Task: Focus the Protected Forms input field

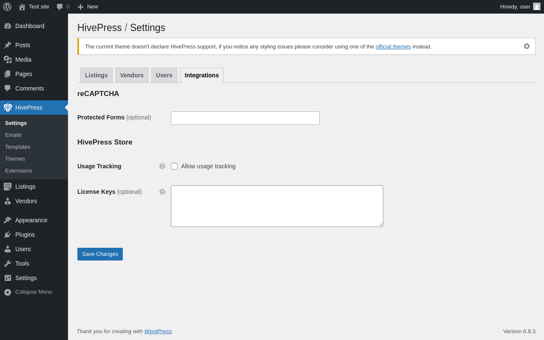Action: [x=245, y=118]
